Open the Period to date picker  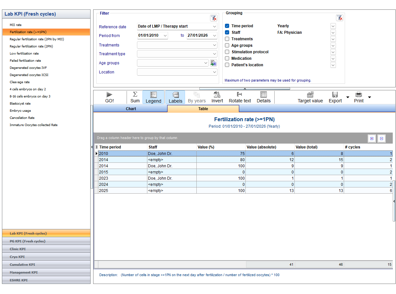[x=215, y=35]
